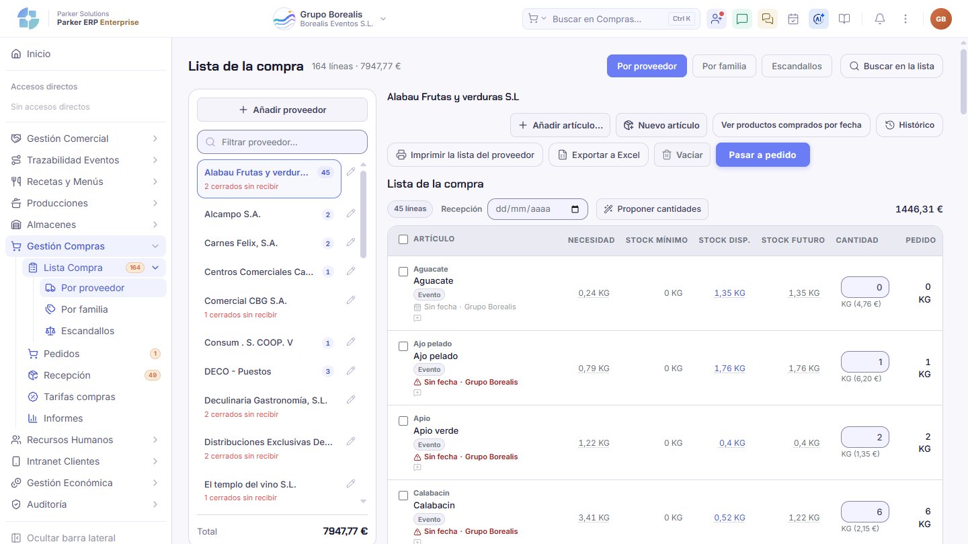Open the notifications bell
968x544 pixels.
pos(879,19)
